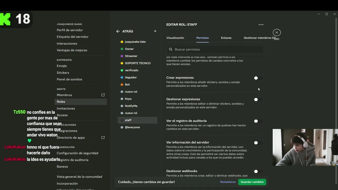Image resolution: width=338 pixels, height=190 pixels.
Task: Click the plus icon to create role
Action: click(155, 31)
